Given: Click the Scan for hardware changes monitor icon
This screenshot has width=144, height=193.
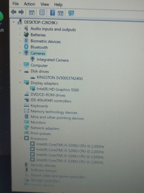Looking at the screenshot, I should pos(71,13).
